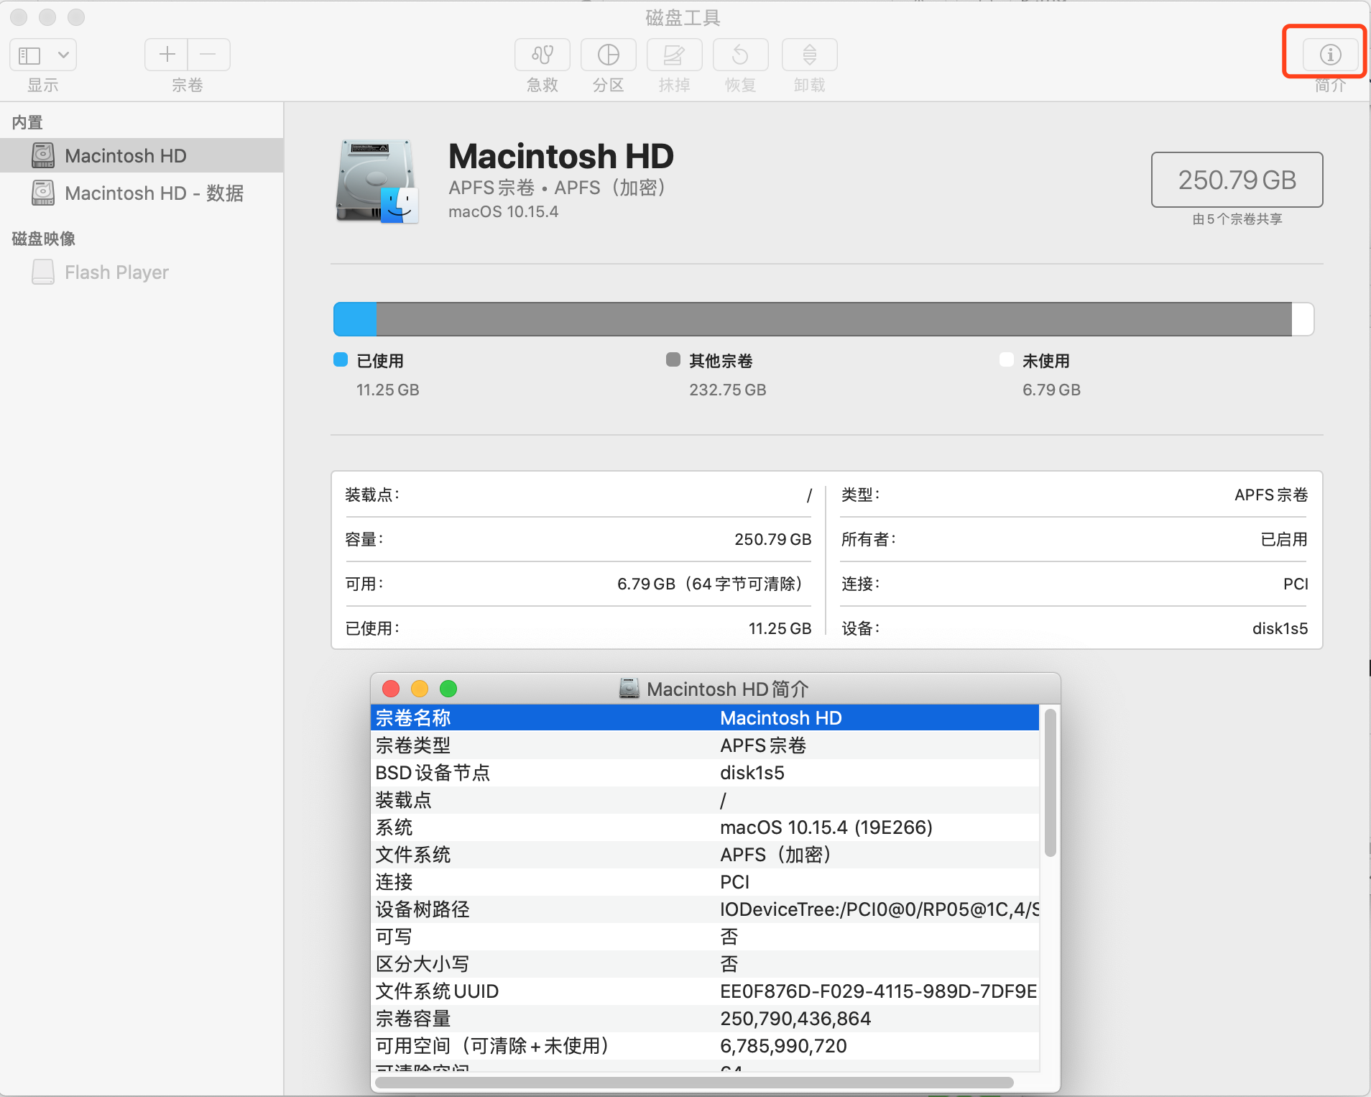Screen dimensions: 1371x1097
Task: Select the 区分大小写 row in info window
Action: 705,963
